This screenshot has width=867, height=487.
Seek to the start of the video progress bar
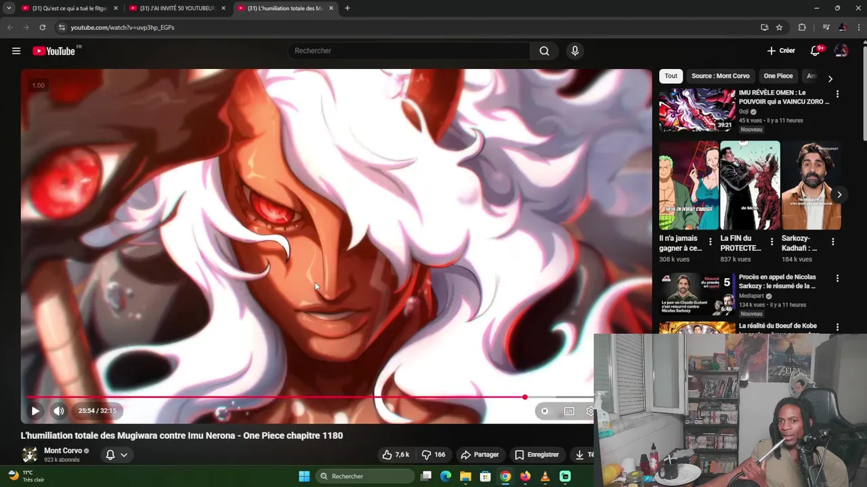28,397
